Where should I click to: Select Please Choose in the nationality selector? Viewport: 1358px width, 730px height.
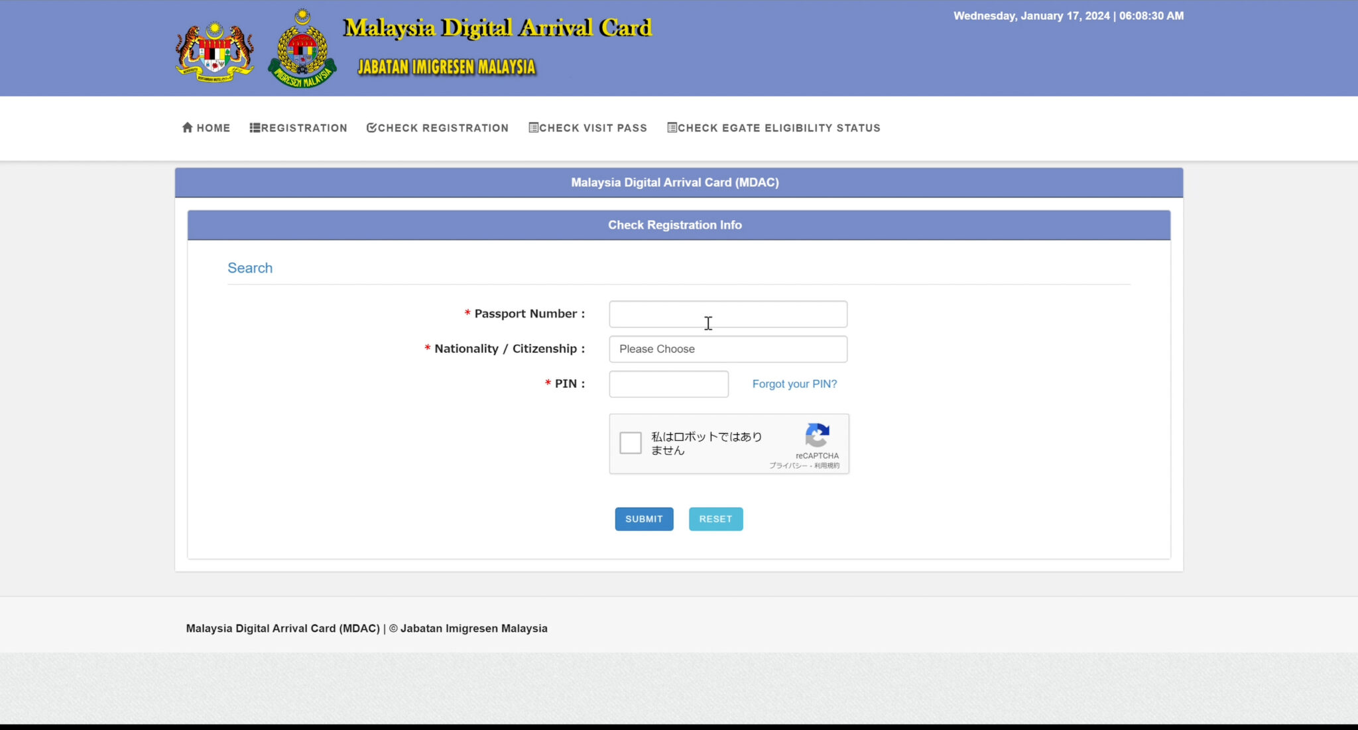727,349
